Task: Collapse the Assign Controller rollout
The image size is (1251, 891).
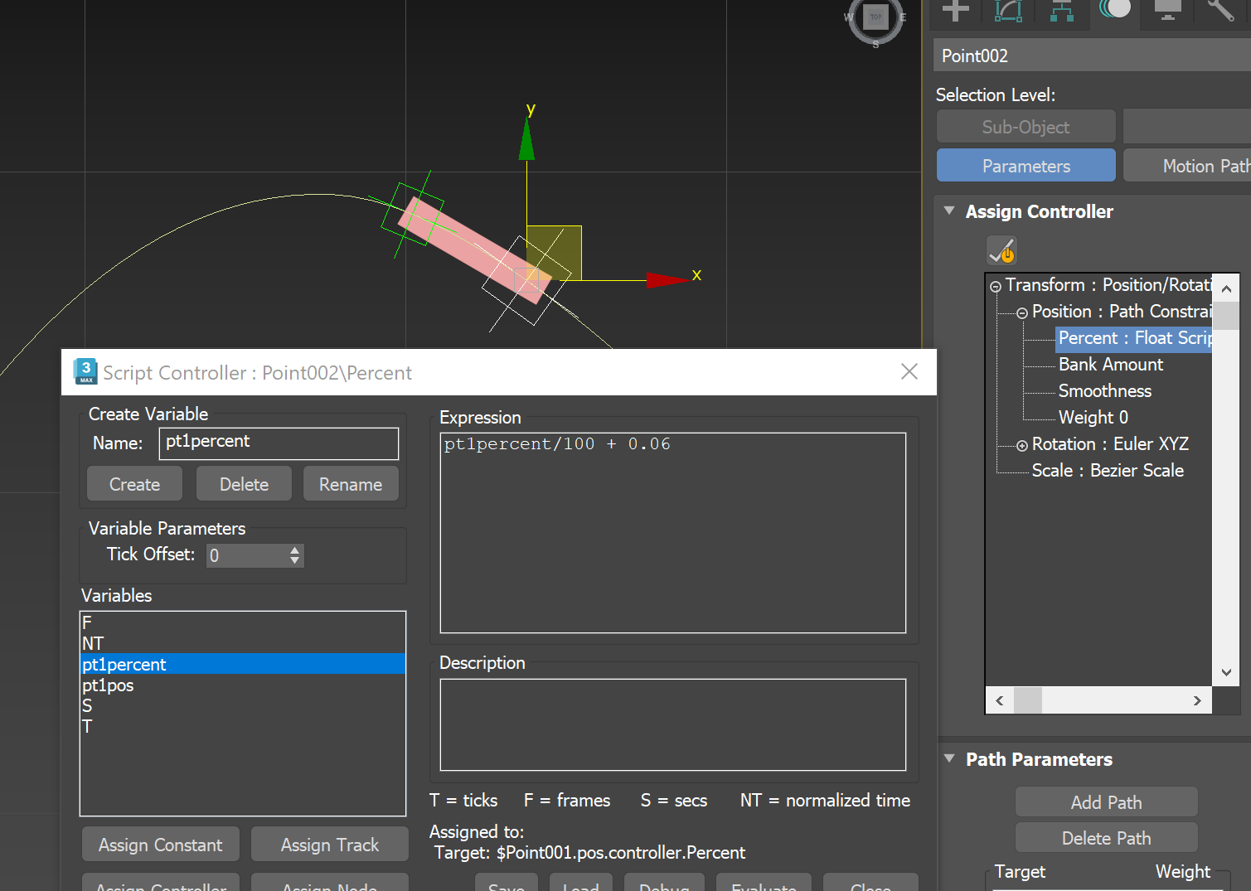Action: click(x=948, y=211)
